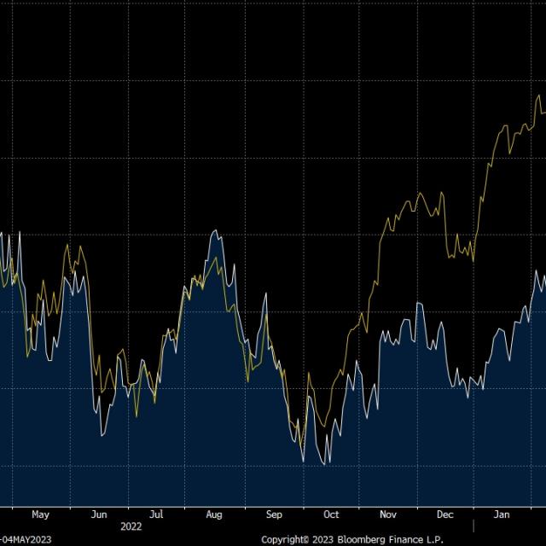Click the Jul month axis label
The image size is (546, 546).
click(156, 514)
